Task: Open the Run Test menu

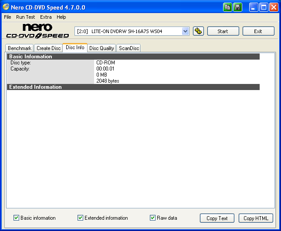Action: click(x=25, y=17)
